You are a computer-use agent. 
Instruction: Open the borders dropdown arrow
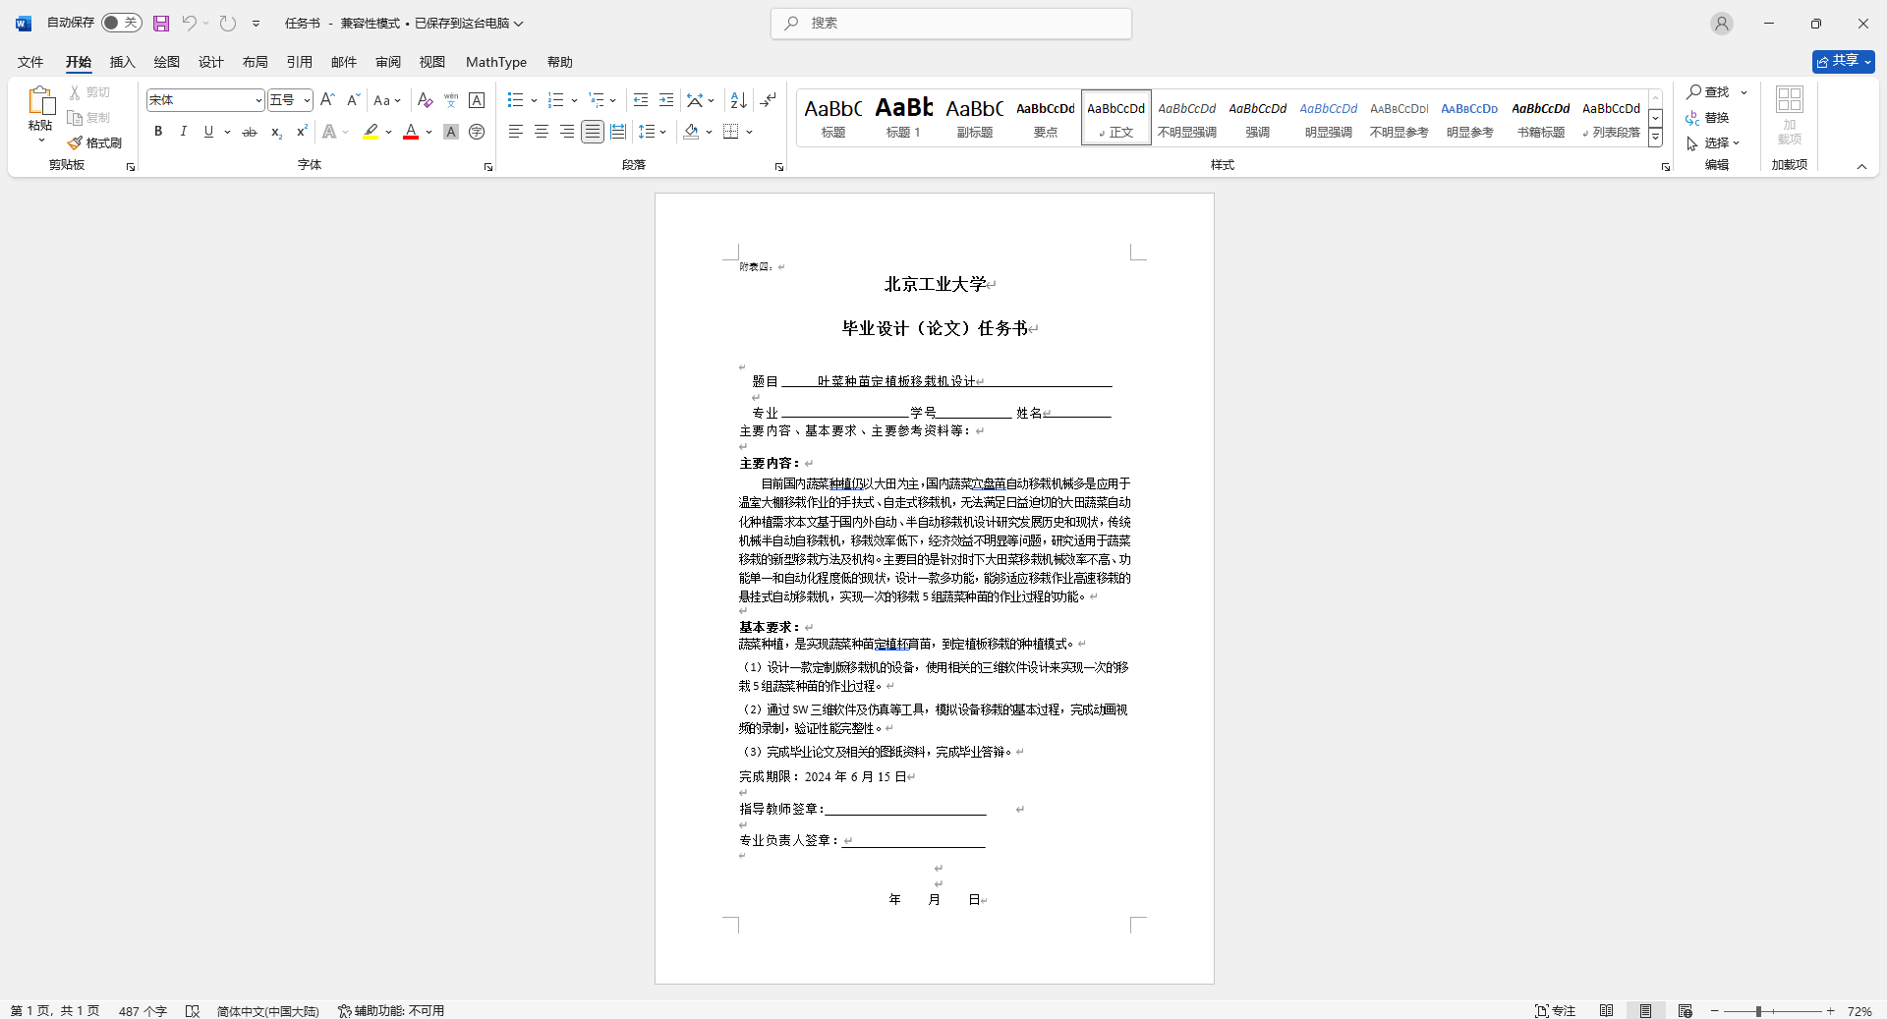(x=749, y=132)
